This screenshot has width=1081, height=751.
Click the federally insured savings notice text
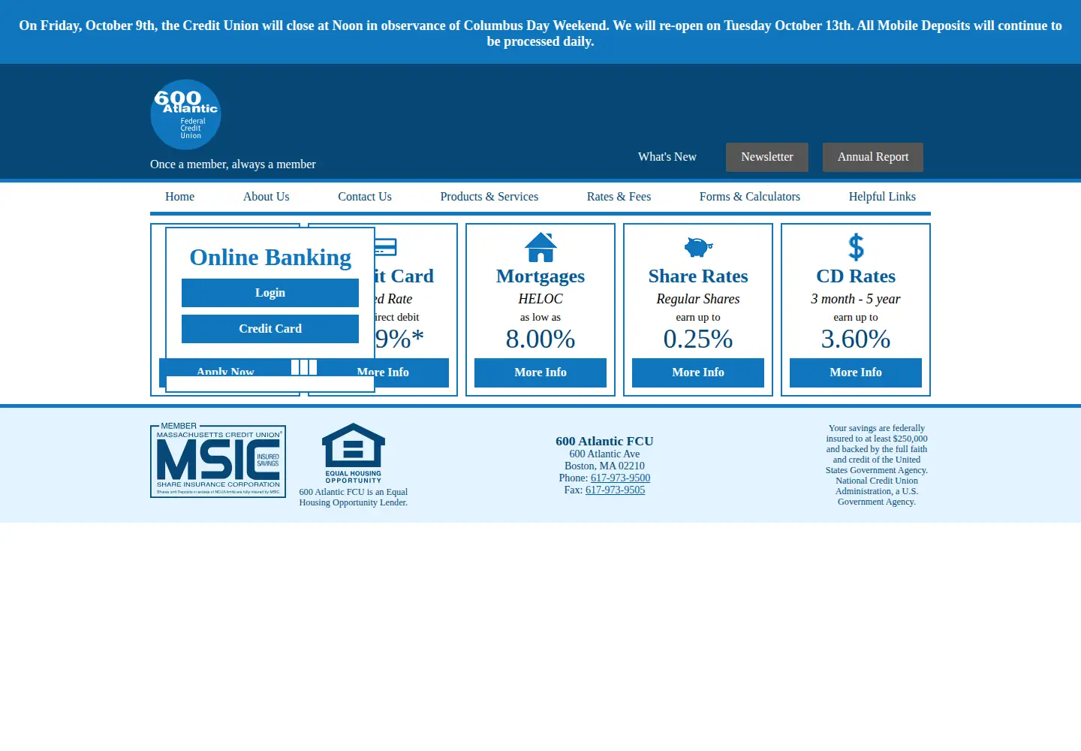[x=877, y=465]
